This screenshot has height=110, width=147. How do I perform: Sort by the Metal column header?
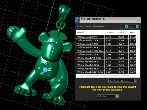click(x=81, y=32)
